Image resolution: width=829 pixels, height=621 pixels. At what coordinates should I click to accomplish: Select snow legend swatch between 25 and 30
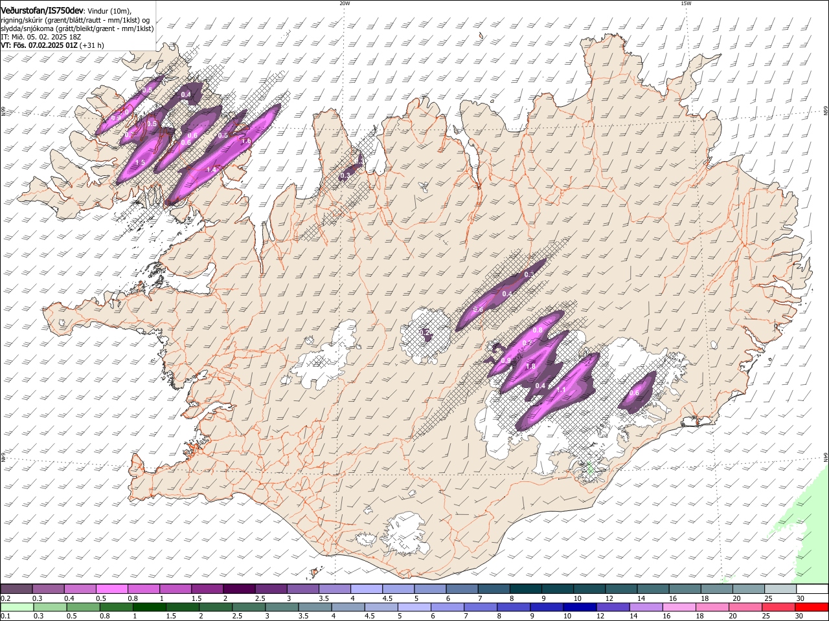point(780,589)
